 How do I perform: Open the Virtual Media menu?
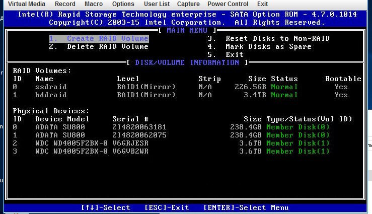[26, 4]
